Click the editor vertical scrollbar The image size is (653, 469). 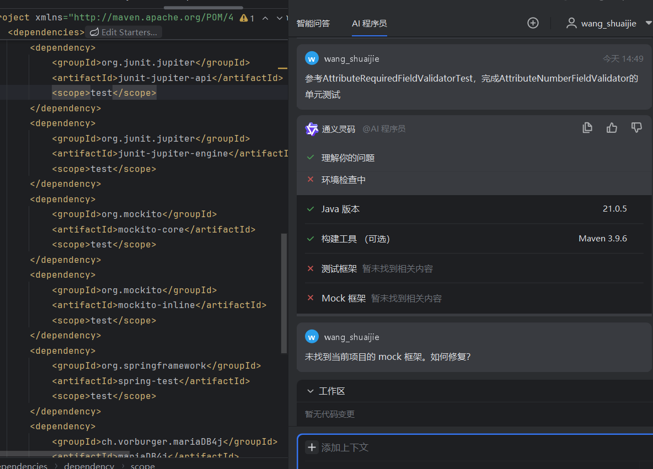pyautogui.click(x=284, y=293)
